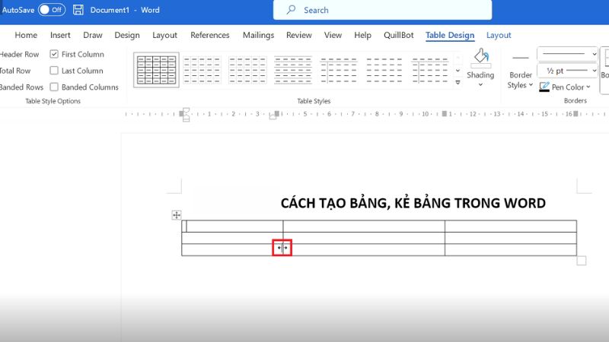609x342 pixels.
Task: Select the Table Design tab
Action: click(x=450, y=35)
